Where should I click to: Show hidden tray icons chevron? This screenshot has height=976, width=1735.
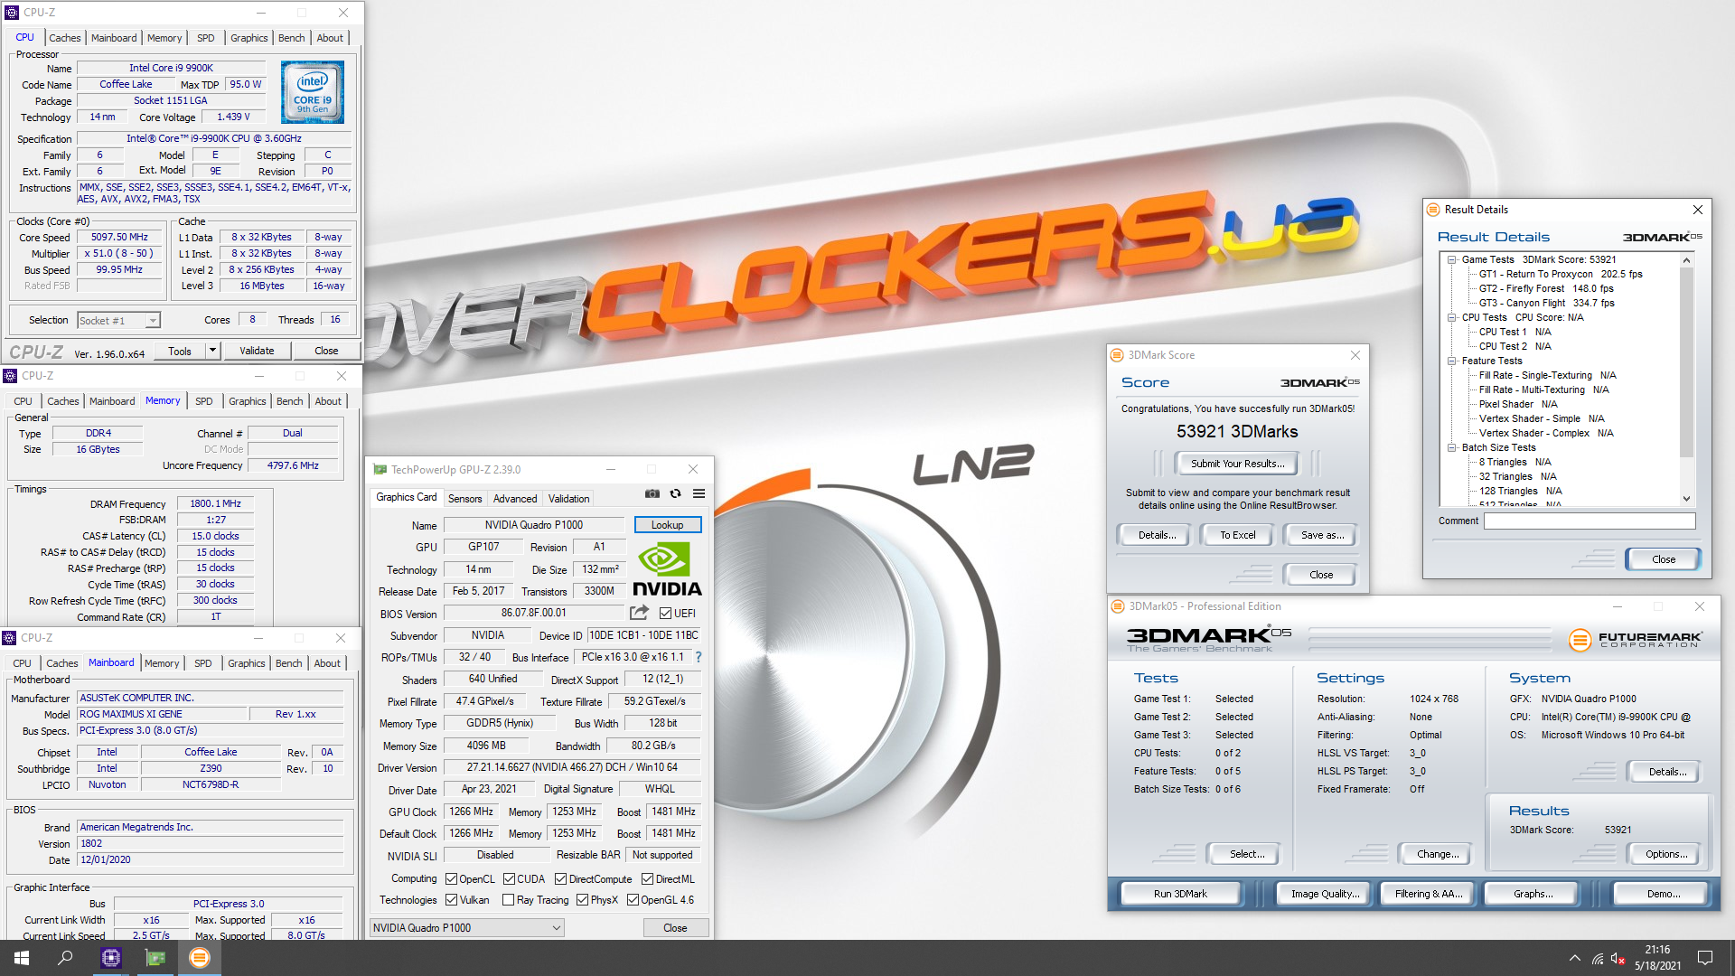[x=1575, y=958]
